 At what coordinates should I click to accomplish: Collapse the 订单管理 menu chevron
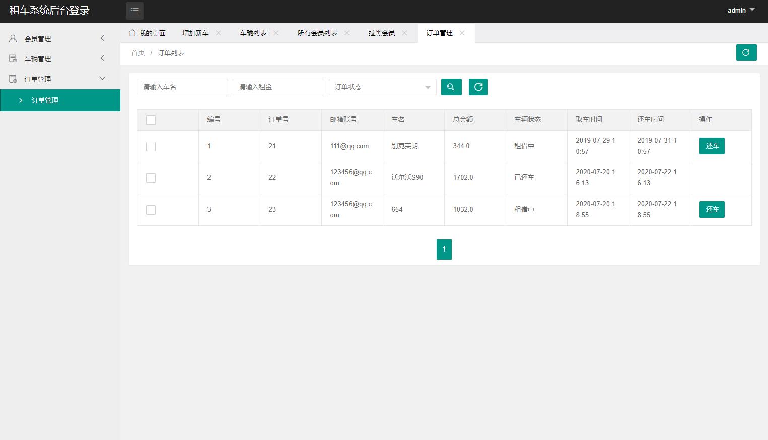tap(102, 79)
